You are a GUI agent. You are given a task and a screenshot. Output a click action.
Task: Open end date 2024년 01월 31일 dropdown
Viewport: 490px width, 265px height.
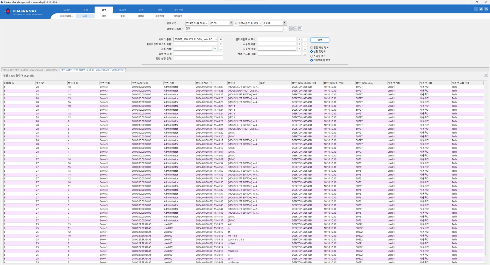click(260, 23)
